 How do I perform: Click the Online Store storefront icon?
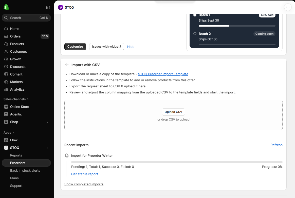pos(6,107)
